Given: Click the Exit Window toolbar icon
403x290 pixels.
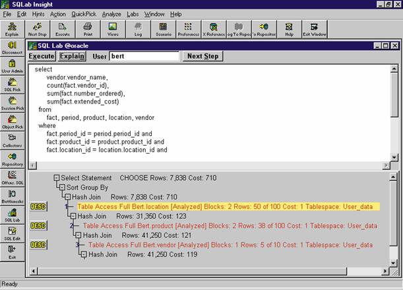Looking at the screenshot, I should coord(315,30).
